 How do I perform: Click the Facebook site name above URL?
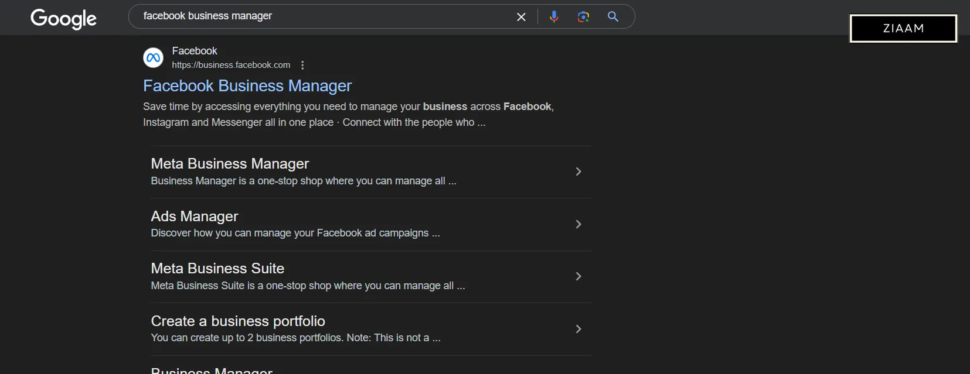195,51
